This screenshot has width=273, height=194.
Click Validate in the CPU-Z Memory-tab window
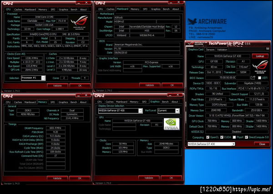pyautogui.click(x=57, y=179)
